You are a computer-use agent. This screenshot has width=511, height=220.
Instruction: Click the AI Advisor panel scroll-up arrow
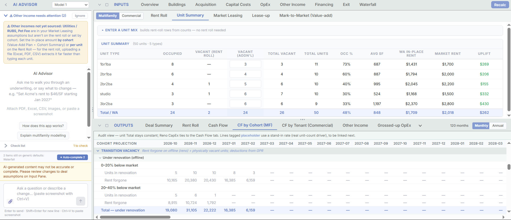(x=89, y=69)
